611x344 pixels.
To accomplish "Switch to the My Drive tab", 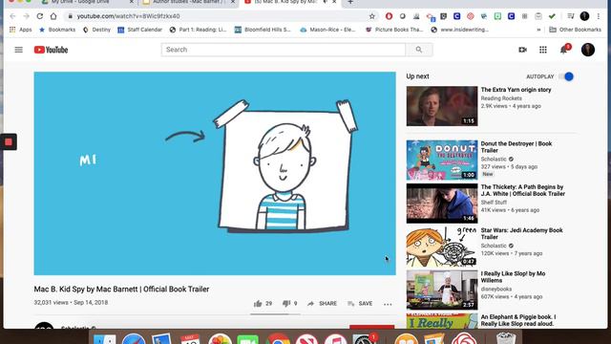I will point(88,2).
